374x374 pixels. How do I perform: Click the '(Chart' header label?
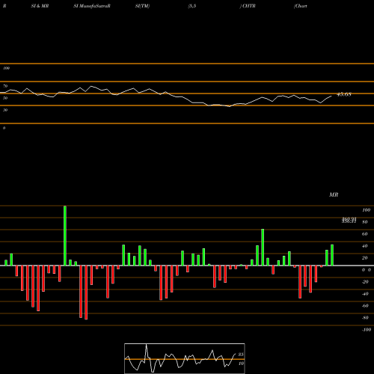click(x=301, y=6)
